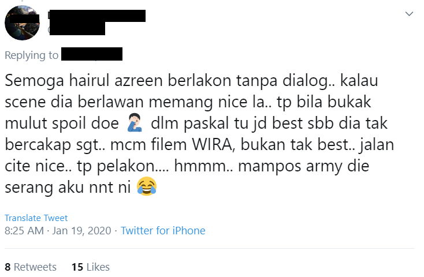View the list of 8 Retweets

[31, 267]
